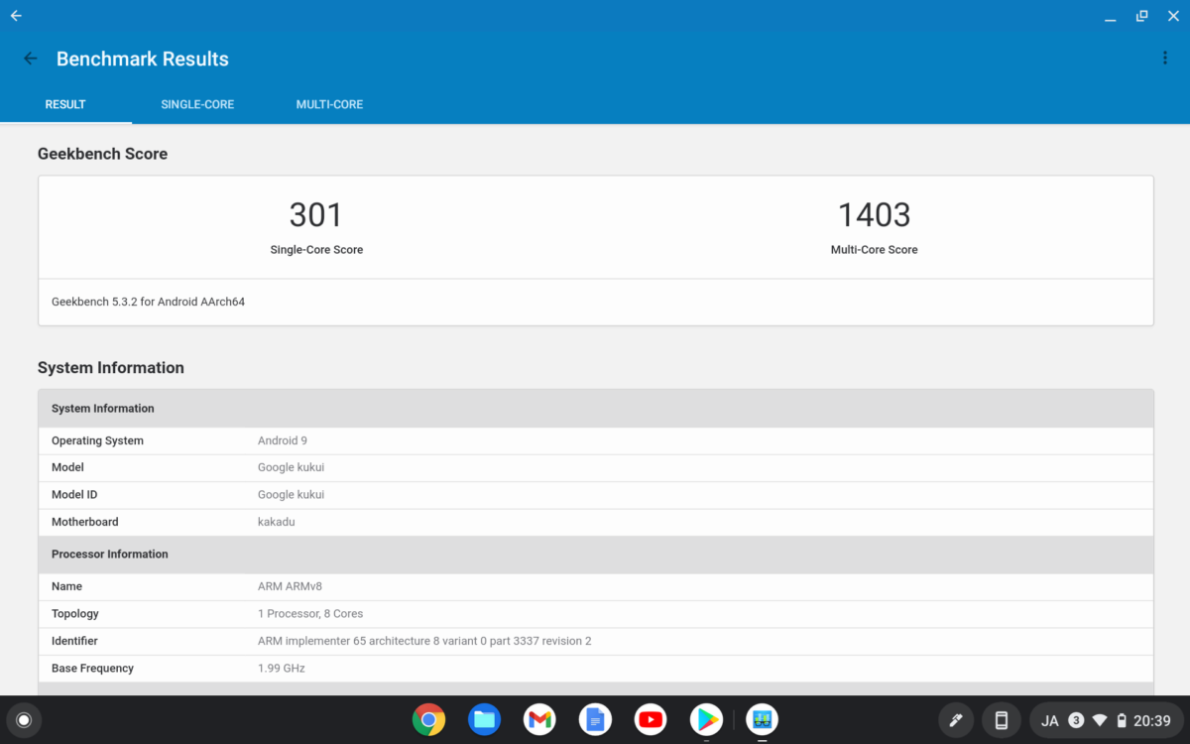Click the kakadu motherboard value
This screenshot has height=744, width=1190.
pos(277,522)
